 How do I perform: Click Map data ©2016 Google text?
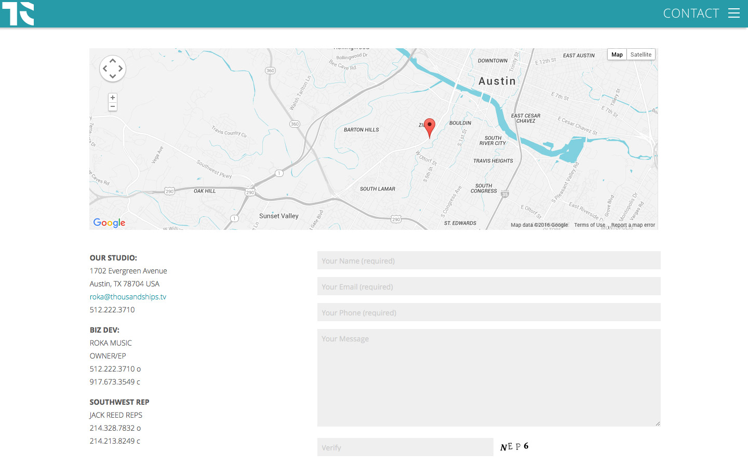(x=539, y=225)
